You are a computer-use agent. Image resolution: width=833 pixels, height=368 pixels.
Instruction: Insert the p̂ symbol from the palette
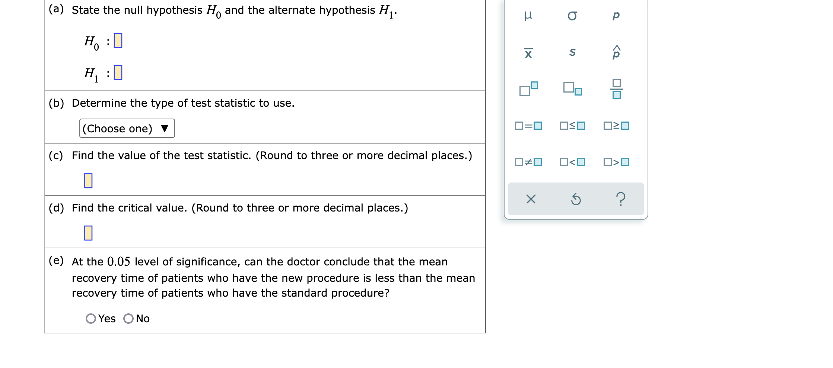click(x=616, y=52)
